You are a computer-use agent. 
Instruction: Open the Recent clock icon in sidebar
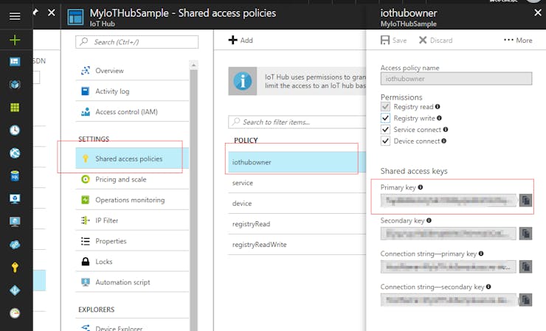click(x=15, y=130)
